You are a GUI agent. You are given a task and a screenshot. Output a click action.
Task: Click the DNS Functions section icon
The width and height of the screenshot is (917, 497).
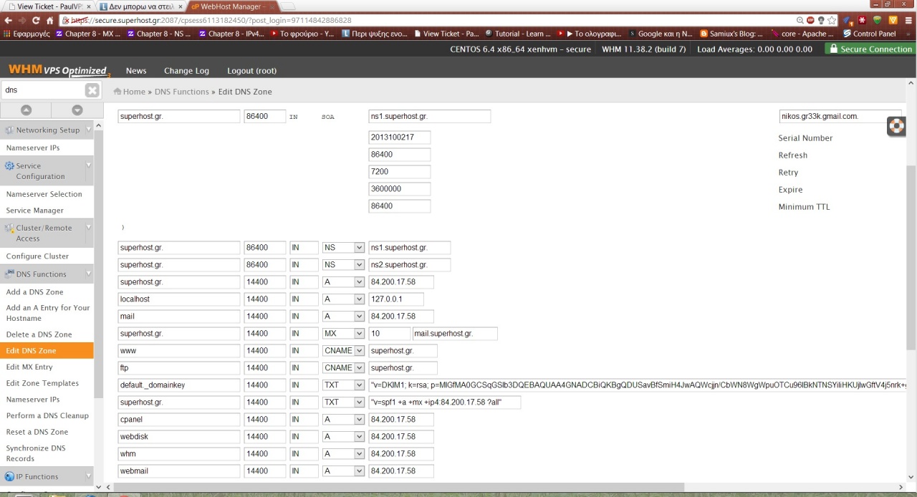9,274
